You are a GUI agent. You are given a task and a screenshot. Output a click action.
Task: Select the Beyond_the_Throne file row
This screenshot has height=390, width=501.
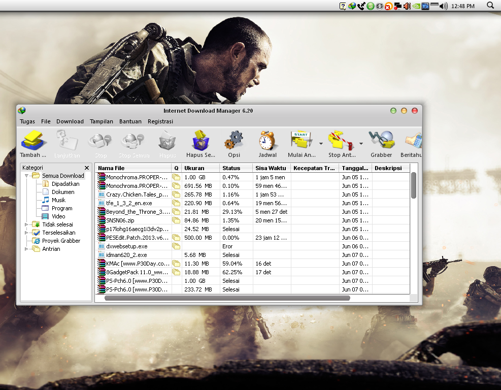252,212
